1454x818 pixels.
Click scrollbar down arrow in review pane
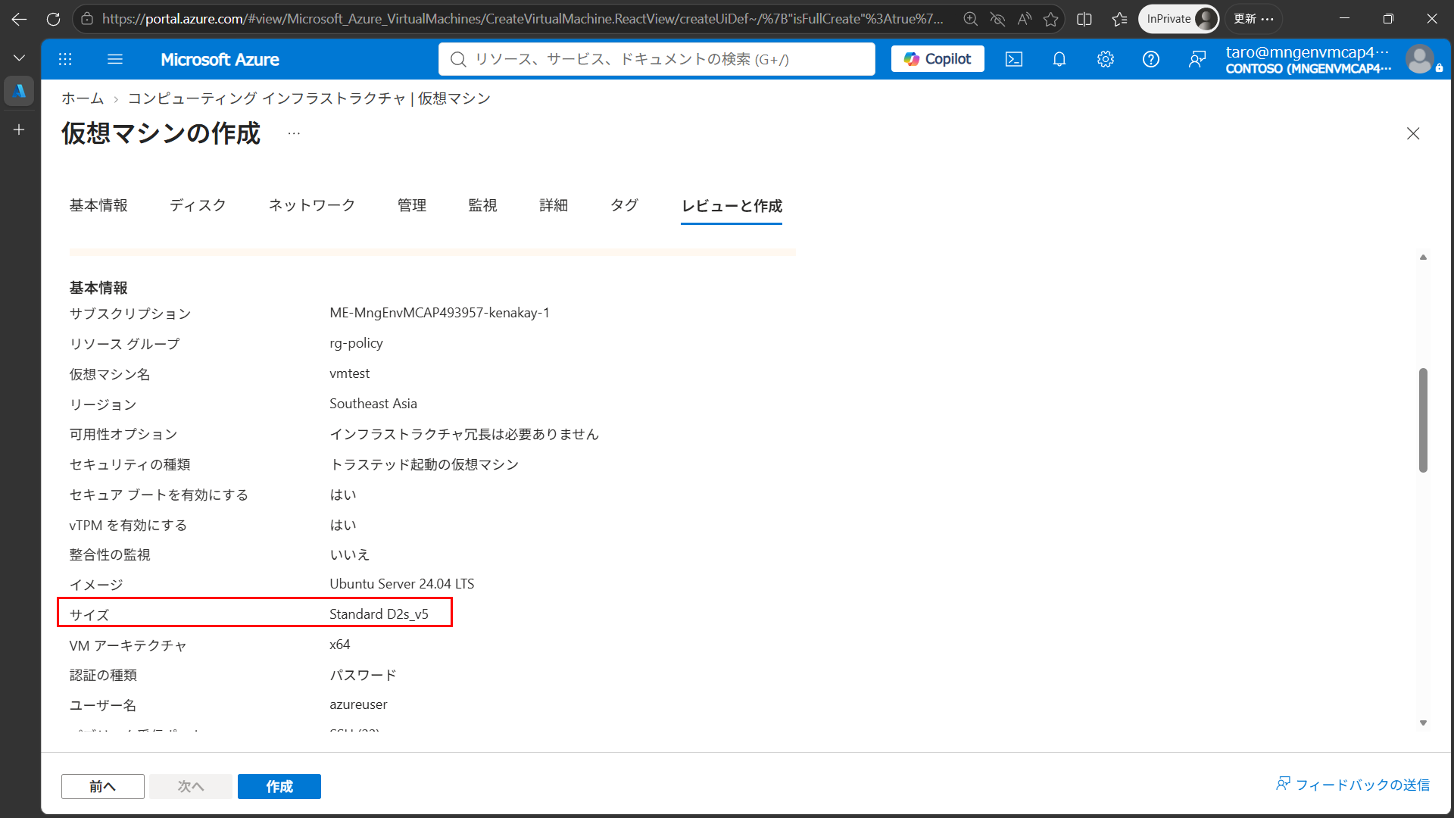point(1423,723)
